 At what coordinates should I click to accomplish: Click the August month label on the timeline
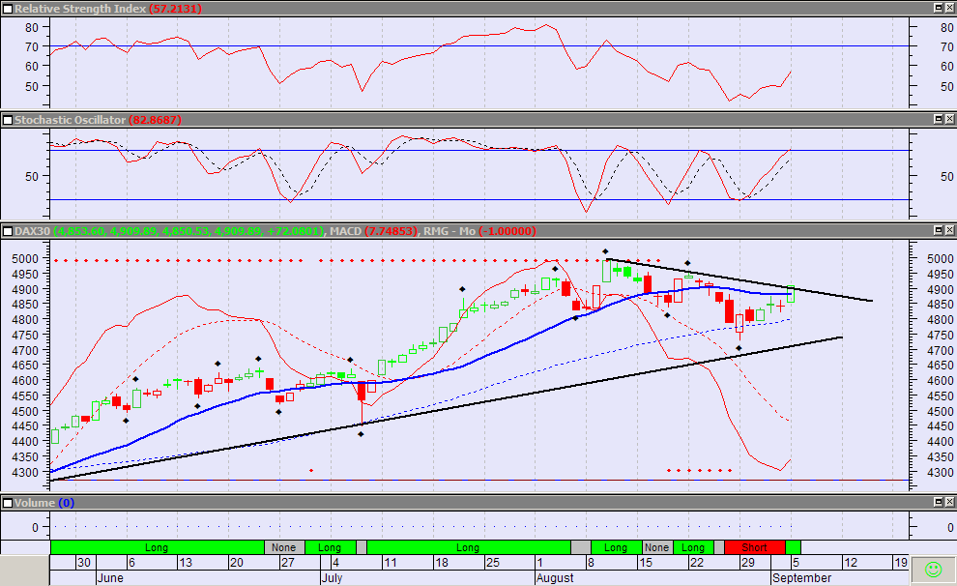pos(556,578)
